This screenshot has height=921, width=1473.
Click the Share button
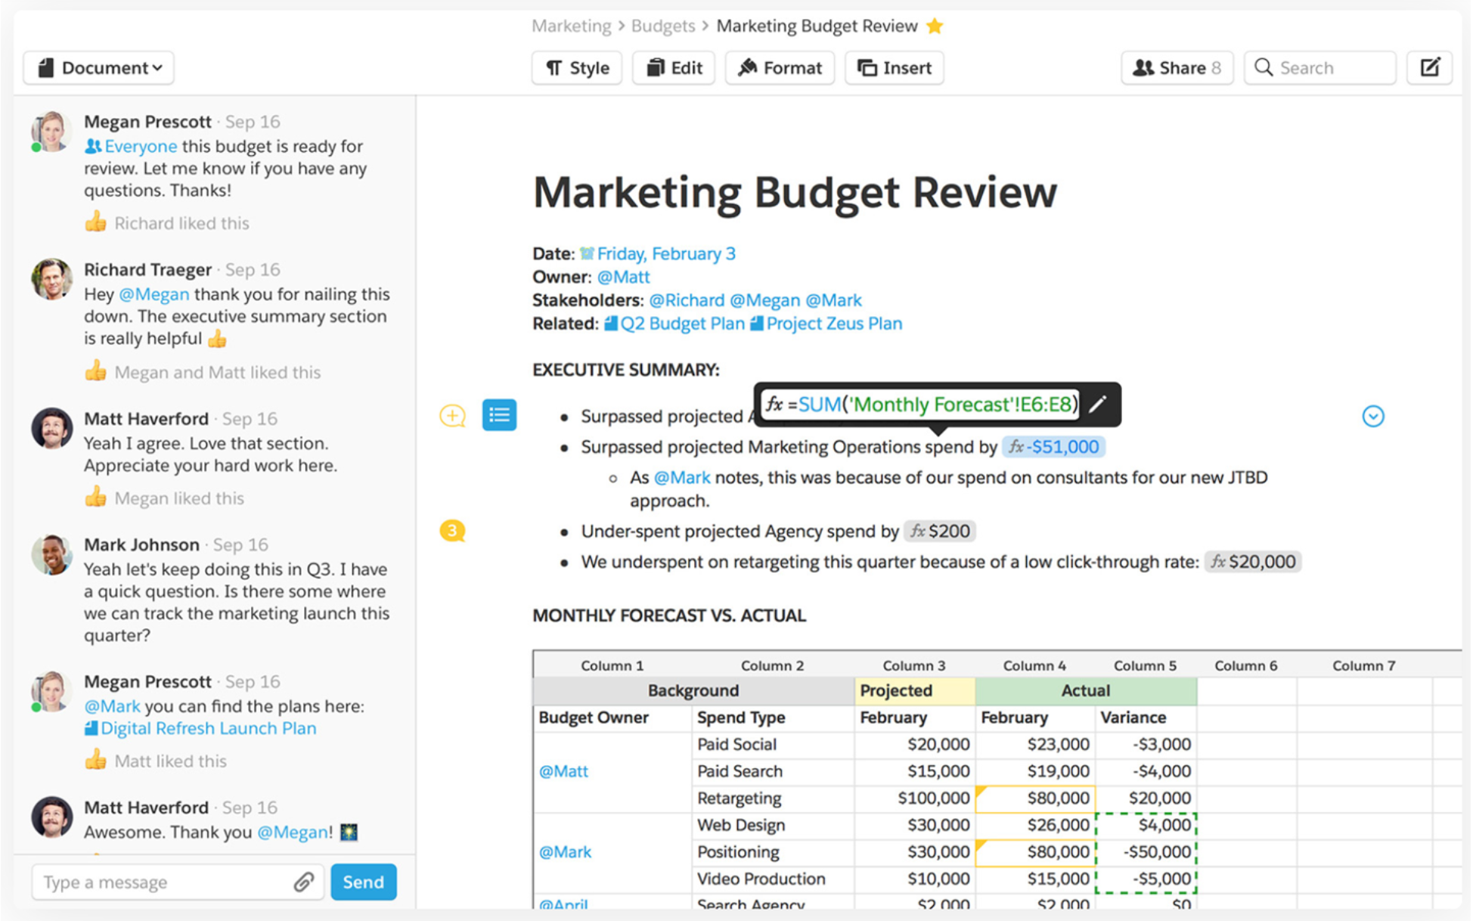pyautogui.click(x=1177, y=68)
